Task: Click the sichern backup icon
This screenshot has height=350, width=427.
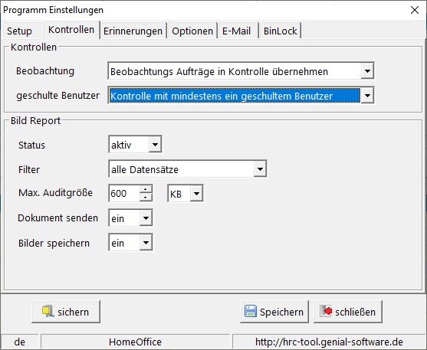Action: [48, 312]
